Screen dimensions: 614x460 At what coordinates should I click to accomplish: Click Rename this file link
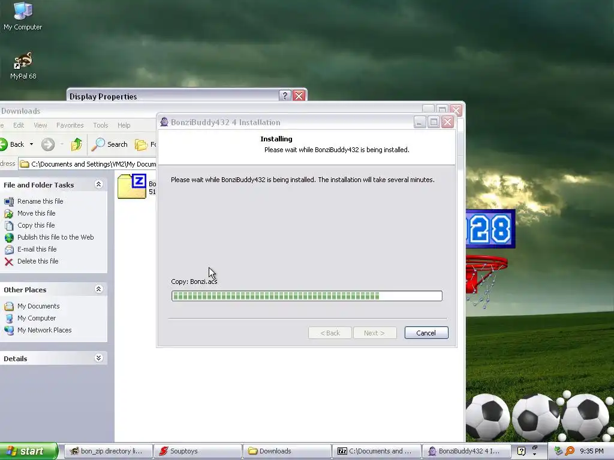pyautogui.click(x=40, y=201)
